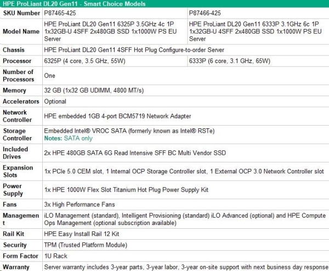This screenshot has height=271, width=329.
Task: Click the Expansion Slots row label
Action: [19, 171]
